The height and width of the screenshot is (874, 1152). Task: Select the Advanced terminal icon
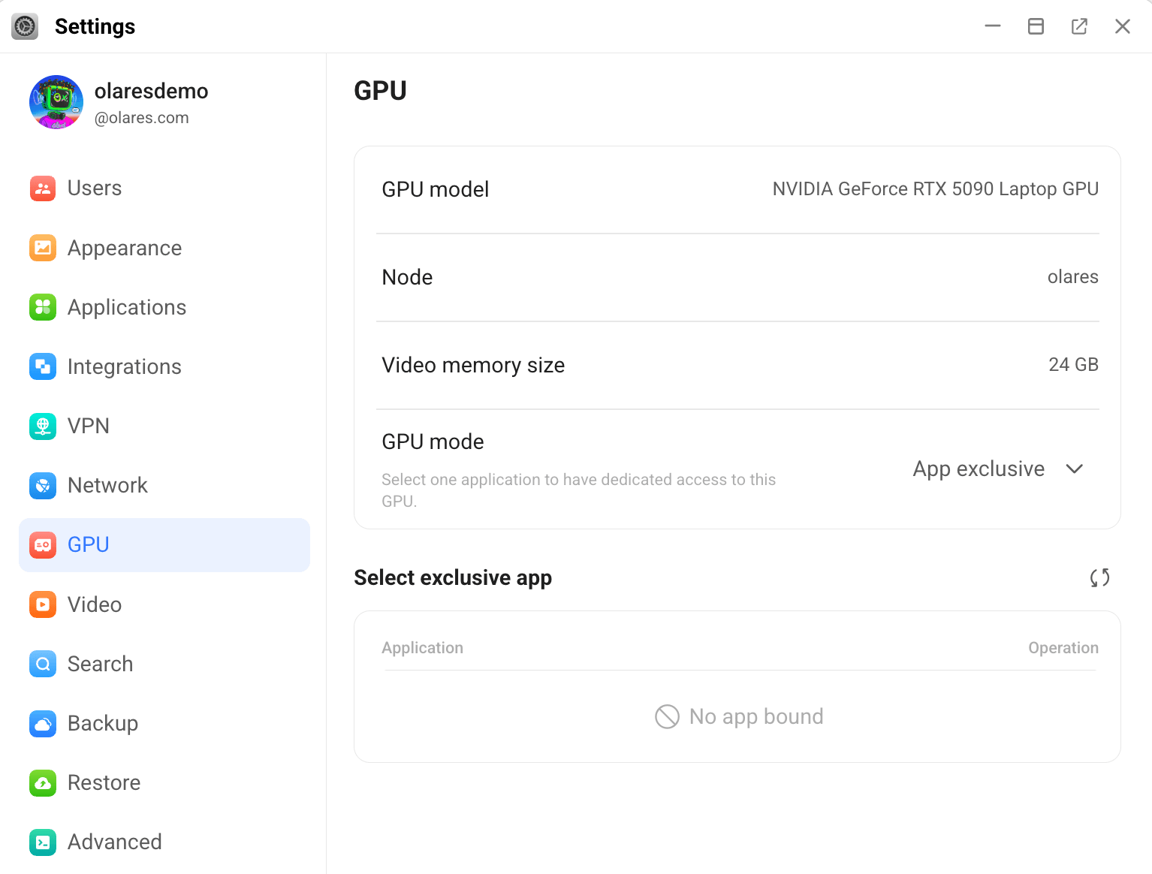43,842
